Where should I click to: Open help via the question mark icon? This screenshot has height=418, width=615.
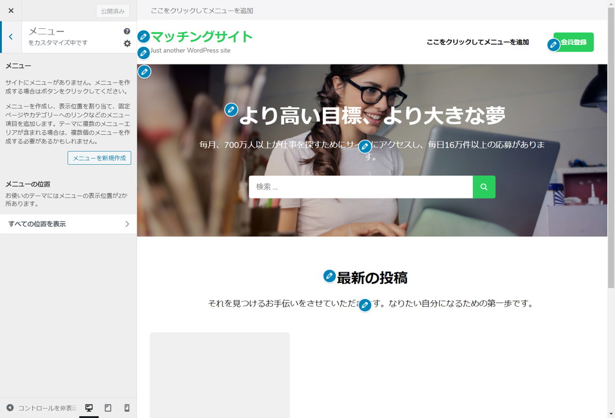[x=127, y=31]
